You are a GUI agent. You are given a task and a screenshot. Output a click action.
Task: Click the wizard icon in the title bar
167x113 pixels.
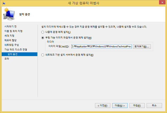click(4, 3)
